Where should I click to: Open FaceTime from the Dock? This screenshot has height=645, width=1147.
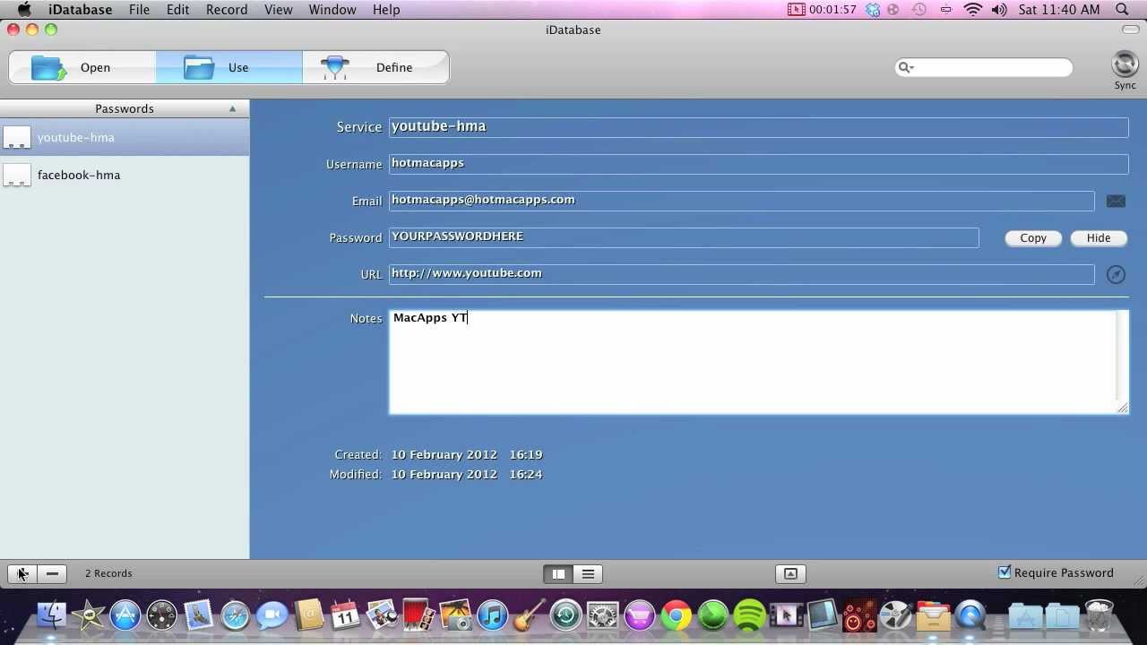272,615
